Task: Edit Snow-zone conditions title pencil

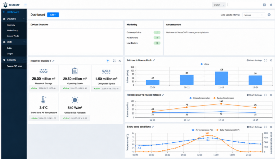Action: pyautogui.click(x=153, y=127)
